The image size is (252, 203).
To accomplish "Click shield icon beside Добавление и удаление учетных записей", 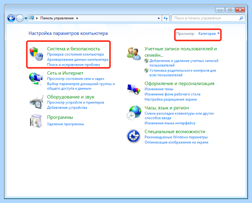I will (x=146, y=61).
